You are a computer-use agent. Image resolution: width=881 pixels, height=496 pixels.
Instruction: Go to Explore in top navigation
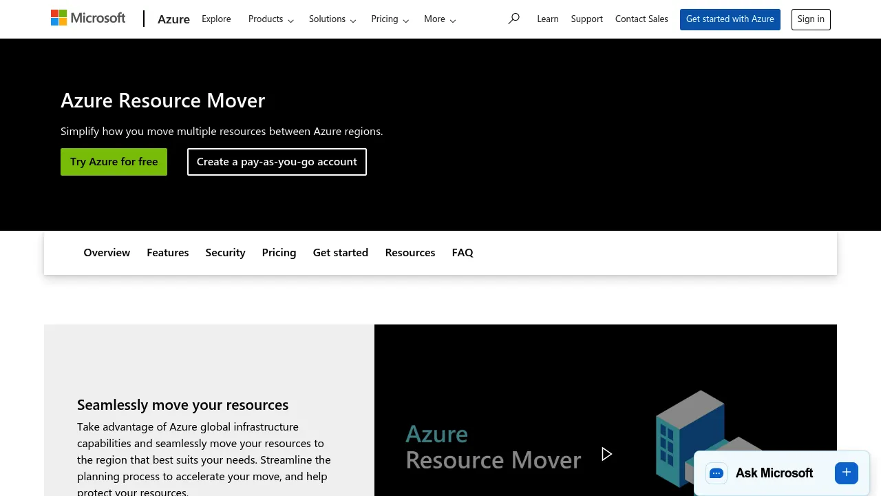pyautogui.click(x=216, y=19)
